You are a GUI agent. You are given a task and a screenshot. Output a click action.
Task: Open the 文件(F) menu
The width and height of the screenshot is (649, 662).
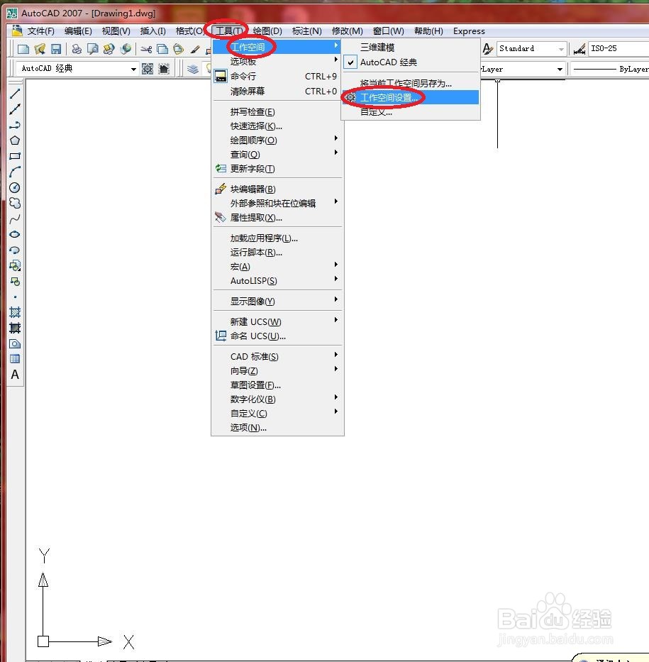(x=41, y=31)
